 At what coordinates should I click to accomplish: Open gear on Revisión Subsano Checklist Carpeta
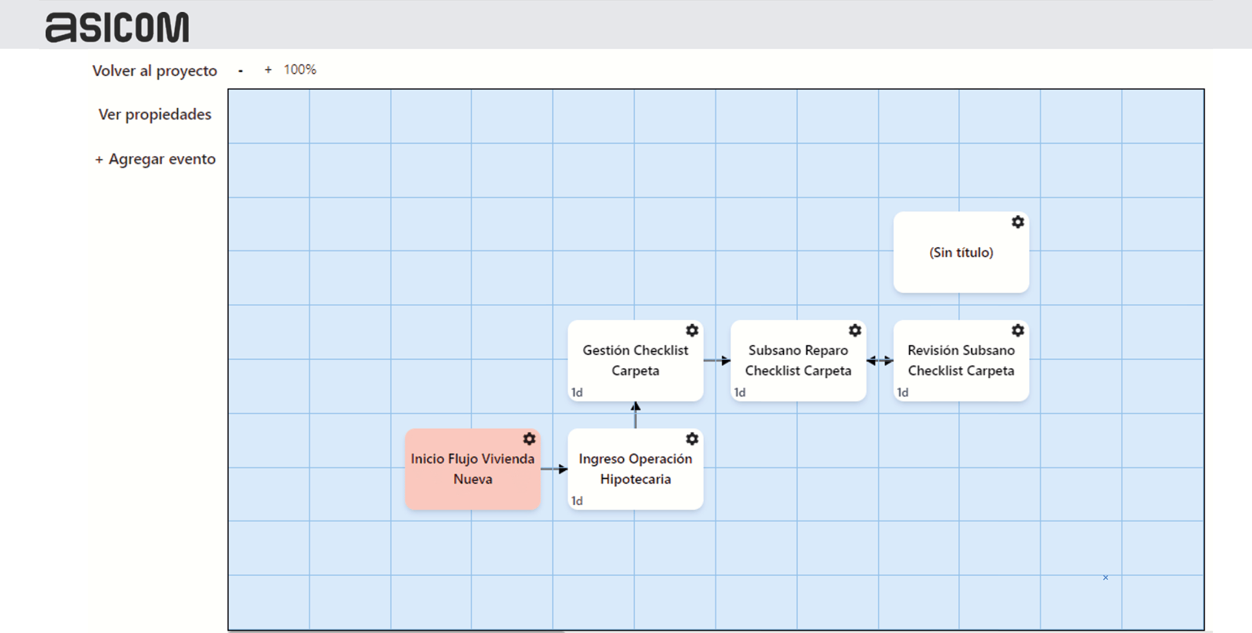tap(1017, 331)
